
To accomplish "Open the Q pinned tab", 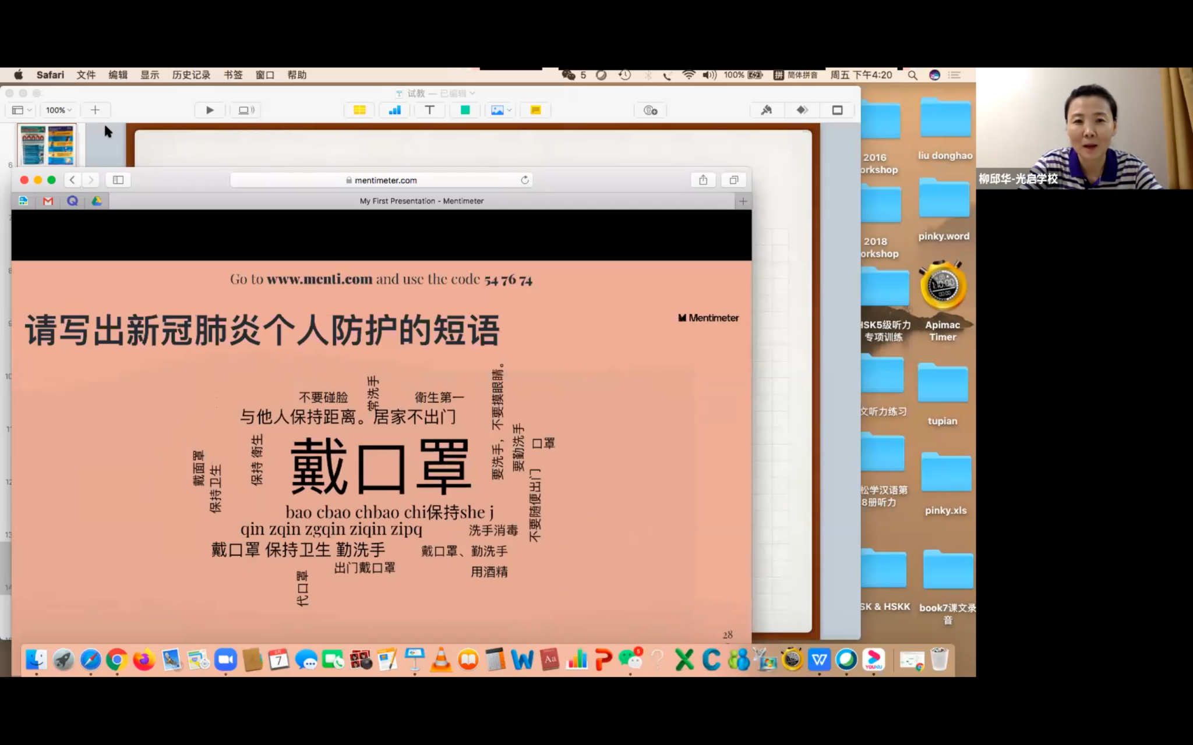I will click(72, 201).
